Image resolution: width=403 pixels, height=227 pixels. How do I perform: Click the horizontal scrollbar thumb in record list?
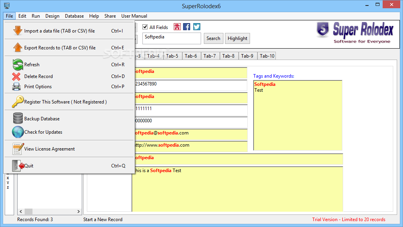[x=29, y=212]
